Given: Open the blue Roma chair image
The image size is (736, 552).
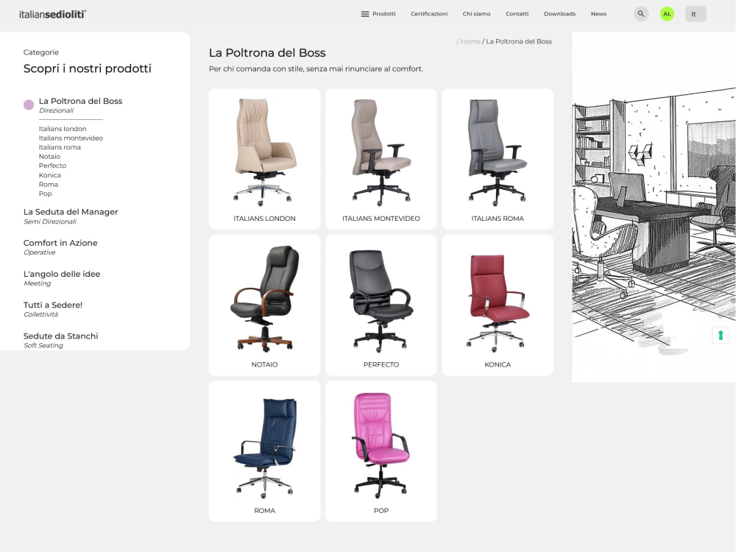Looking at the screenshot, I should 264,448.
